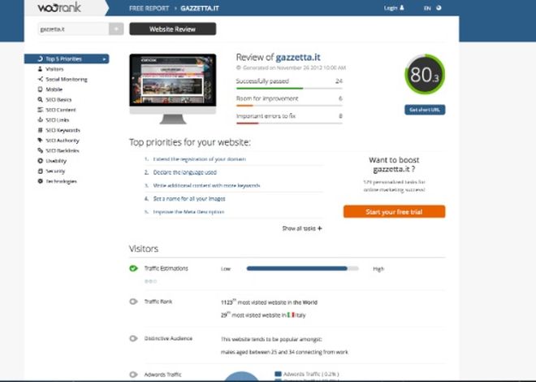Open the gazzetta.it link in review title
This screenshot has height=382, width=536.
(x=298, y=57)
